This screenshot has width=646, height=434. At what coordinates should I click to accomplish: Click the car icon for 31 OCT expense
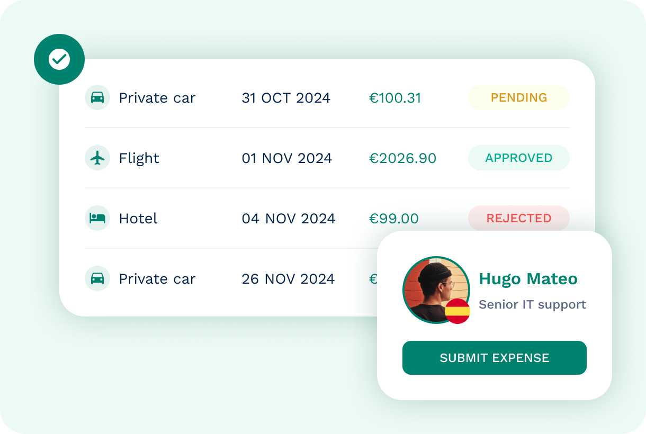point(97,97)
